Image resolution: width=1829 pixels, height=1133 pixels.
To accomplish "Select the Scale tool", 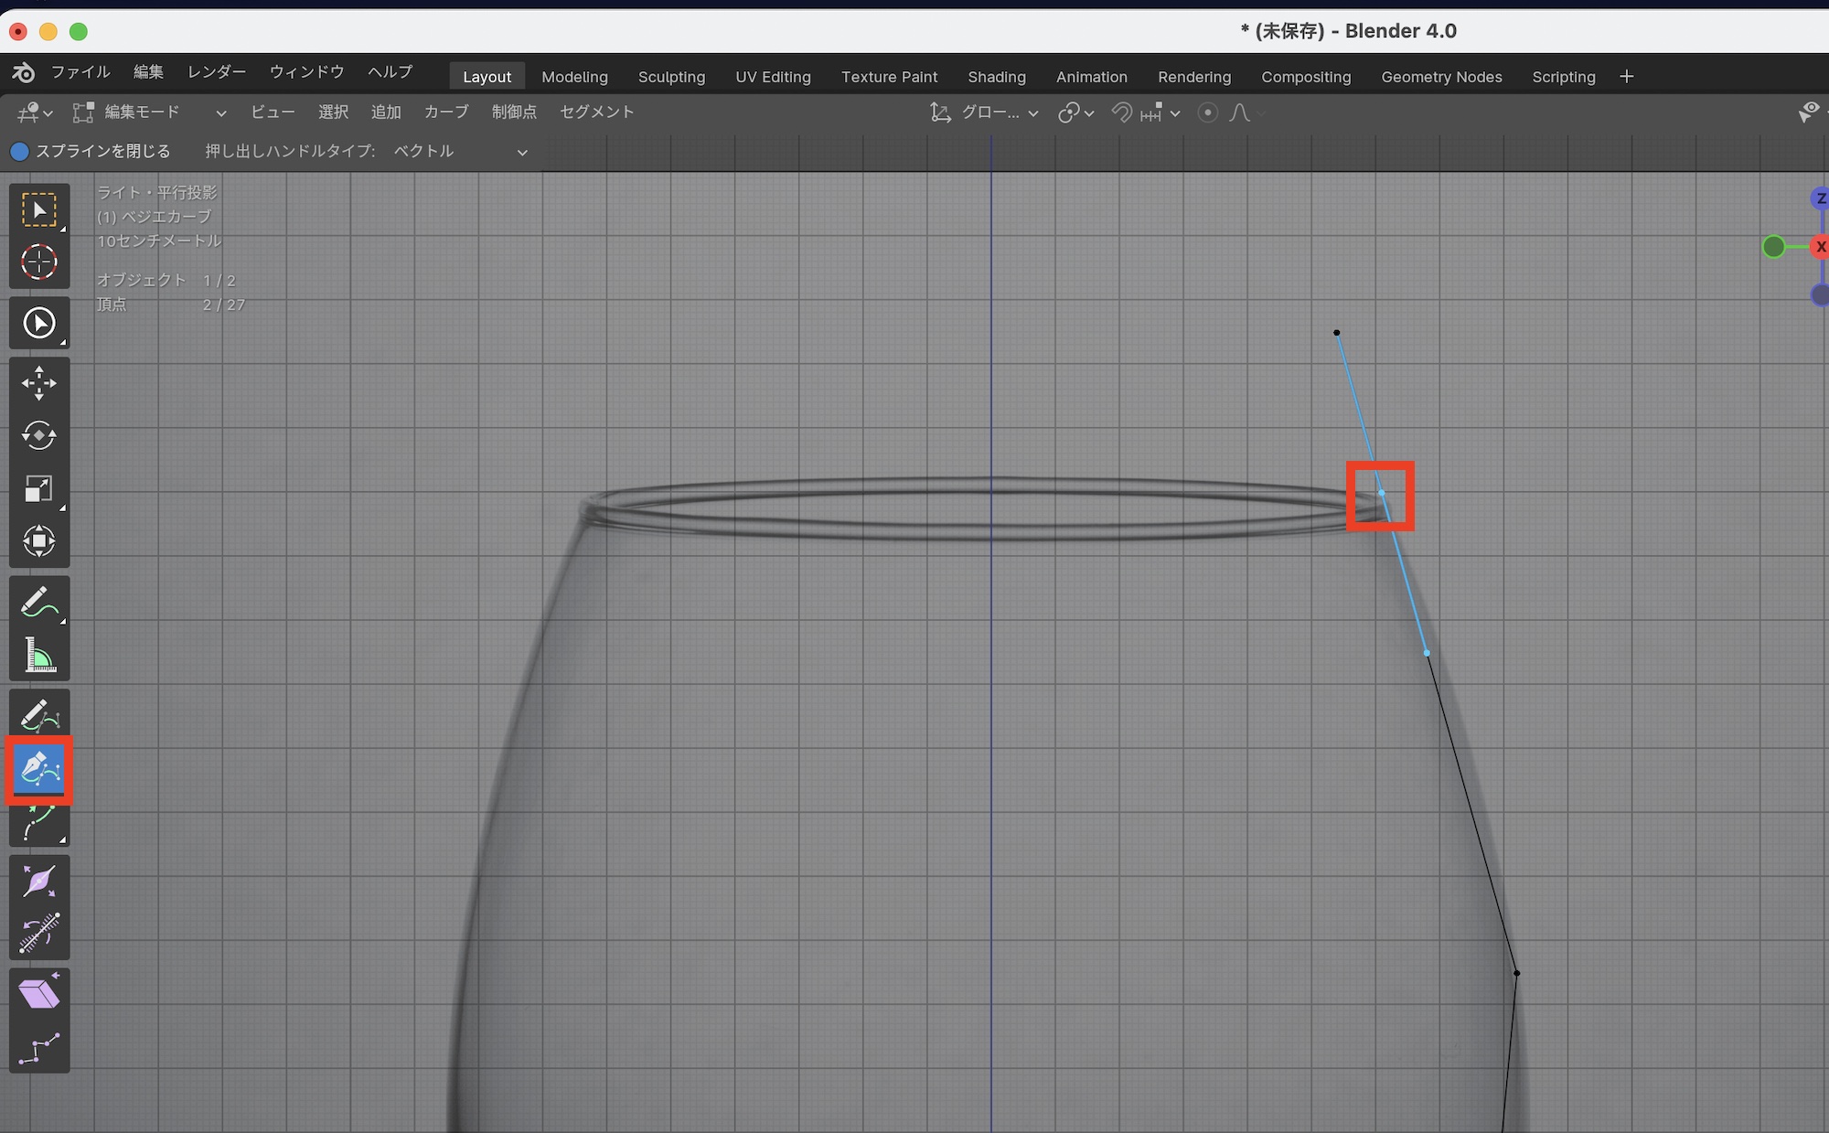I will tap(38, 488).
